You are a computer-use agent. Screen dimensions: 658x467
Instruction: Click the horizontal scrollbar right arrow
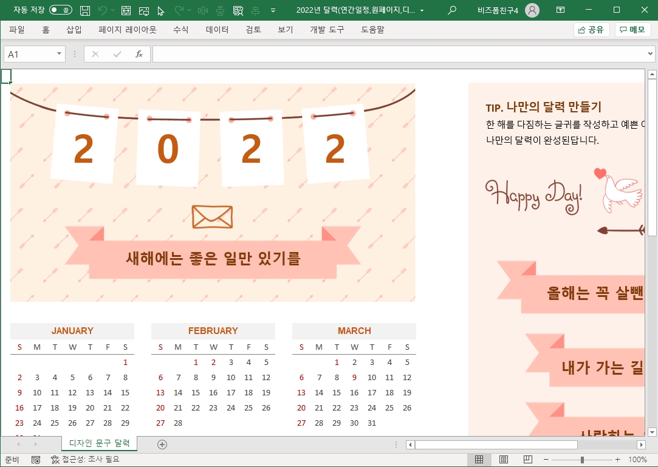pos(641,445)
